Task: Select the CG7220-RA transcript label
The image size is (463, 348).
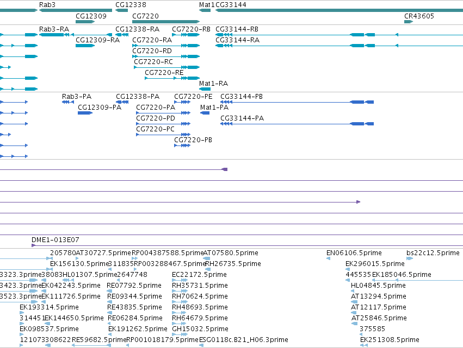Action: 152,40
